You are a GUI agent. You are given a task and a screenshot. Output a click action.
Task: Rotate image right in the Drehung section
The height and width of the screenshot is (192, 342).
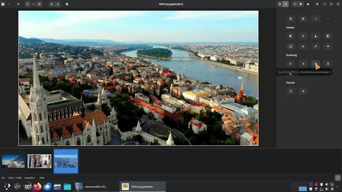[303, 64]
